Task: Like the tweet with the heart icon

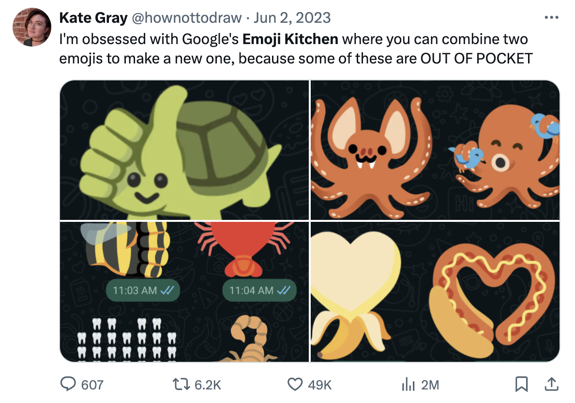Action: (295, 385)
